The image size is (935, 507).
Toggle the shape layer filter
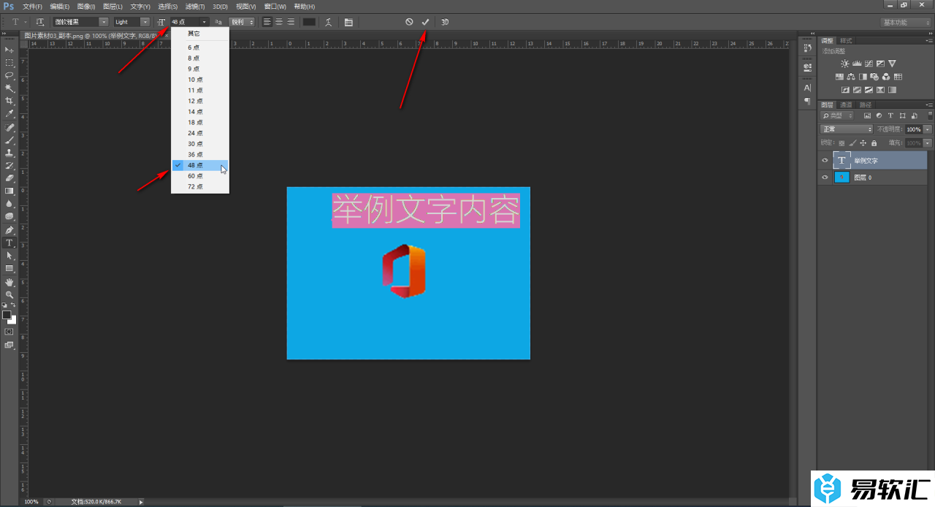point(902,115)
